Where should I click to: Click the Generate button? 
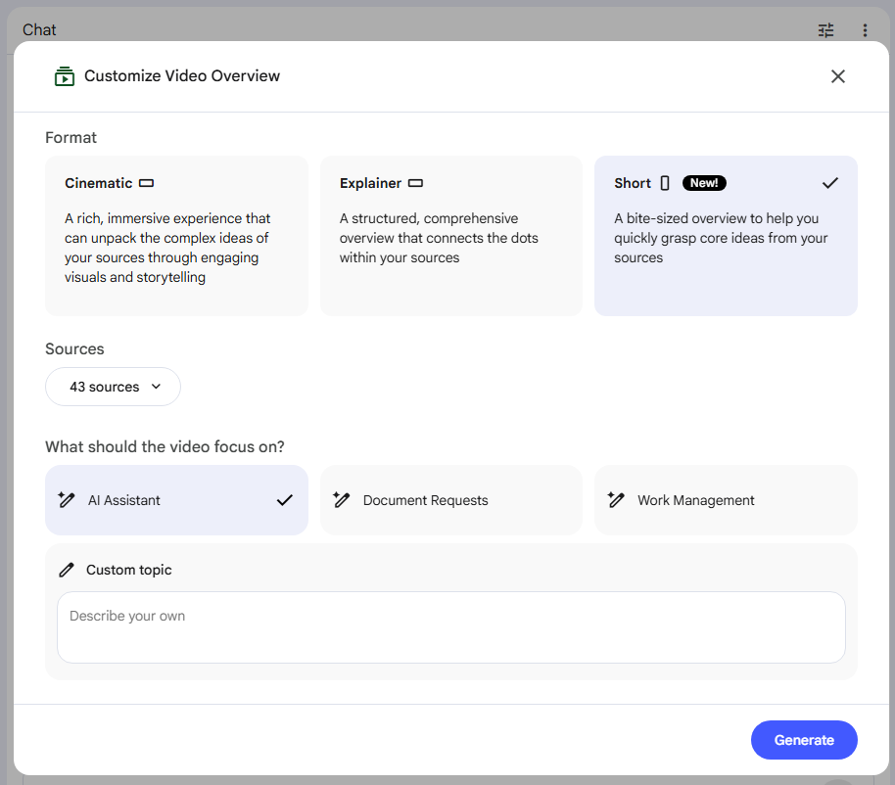click(x=804, y=740)
